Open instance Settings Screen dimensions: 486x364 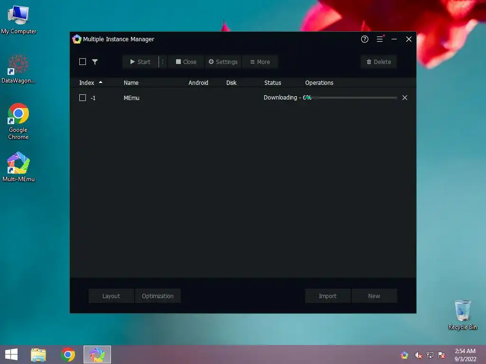(223, 62)
